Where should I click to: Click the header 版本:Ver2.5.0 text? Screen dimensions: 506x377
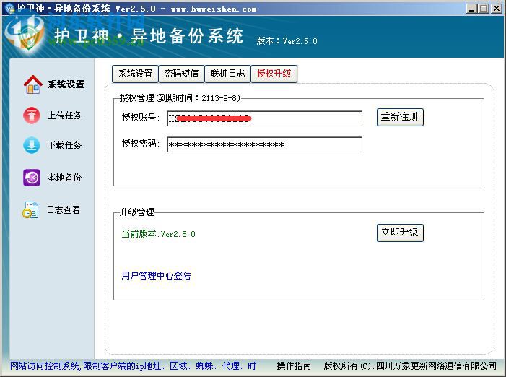[x=287, y=41]
